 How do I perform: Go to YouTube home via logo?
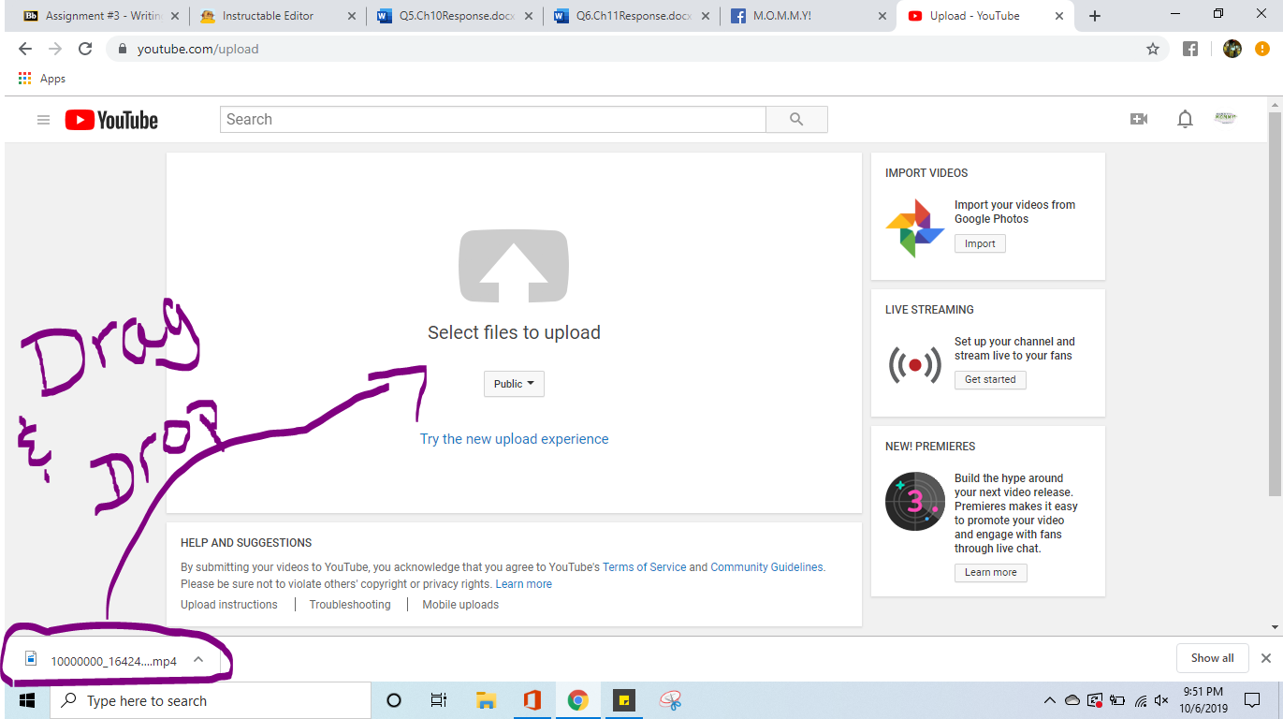pyautogui.click(x=111, y=120)
